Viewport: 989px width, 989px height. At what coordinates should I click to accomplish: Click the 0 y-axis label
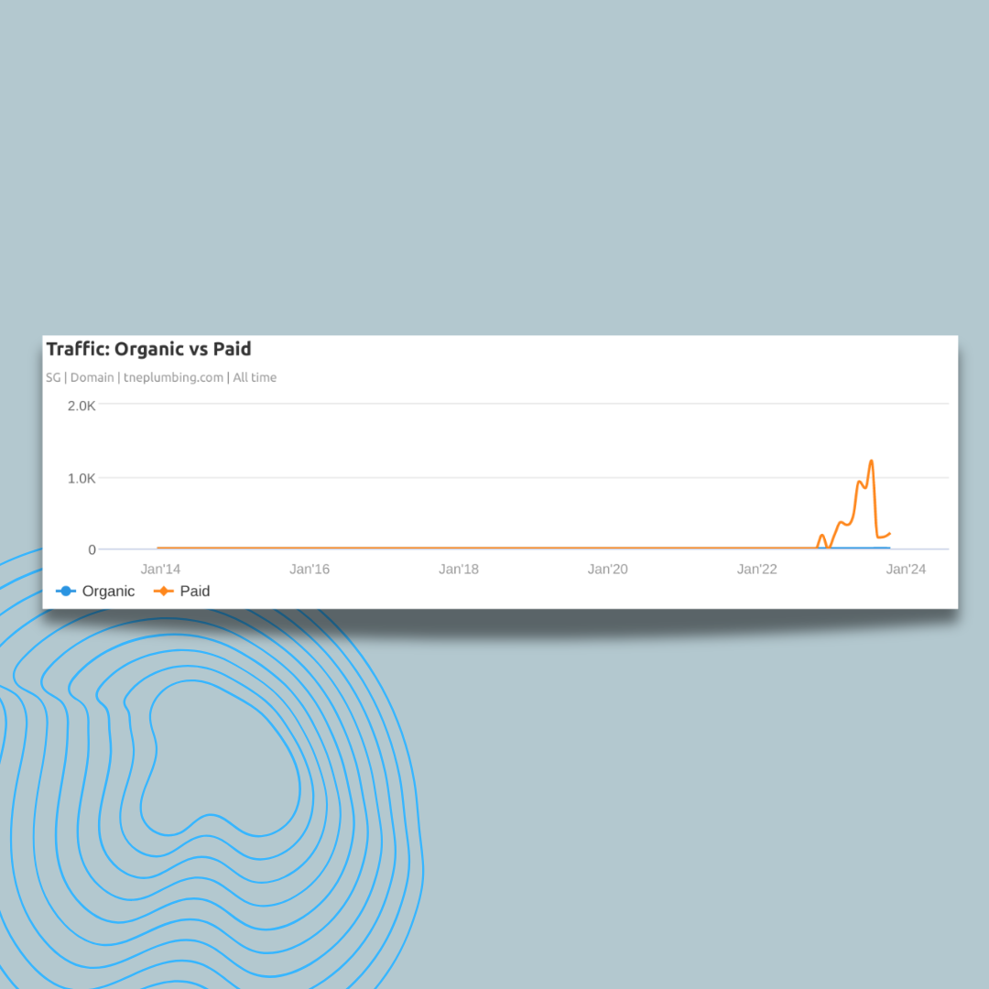coord(92,549)
